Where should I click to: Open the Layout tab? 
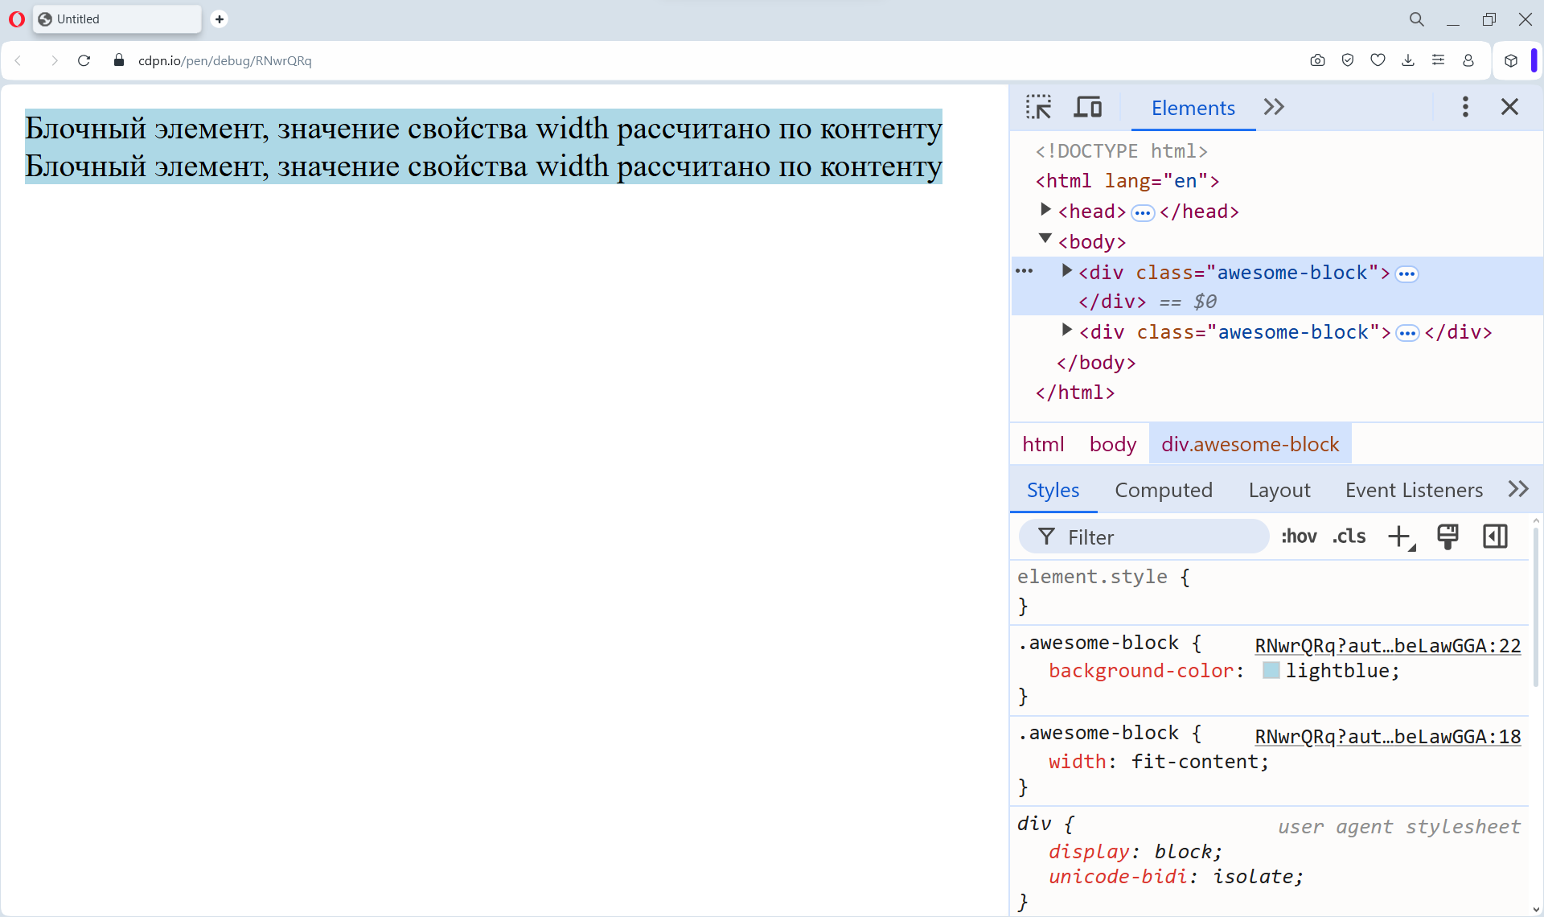click(x=1279, y=490)
